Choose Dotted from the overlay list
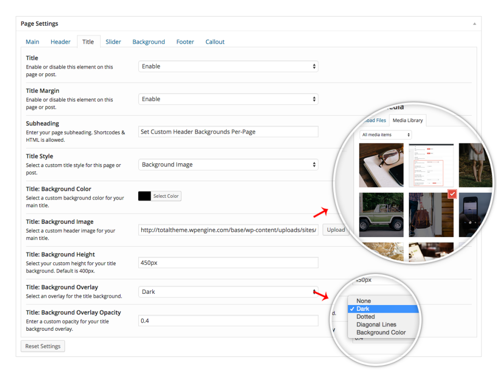This screenshot has height=373, width=497. click(365, 317)
